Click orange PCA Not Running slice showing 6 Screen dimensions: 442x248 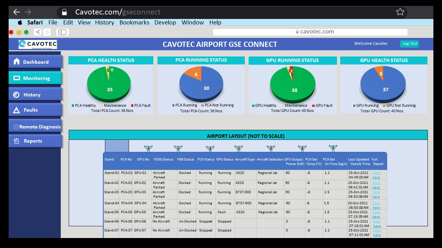click(x=194, y=73)
